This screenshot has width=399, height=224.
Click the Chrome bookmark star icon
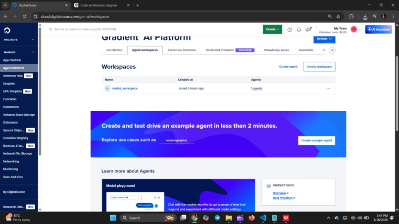(338, 16)
